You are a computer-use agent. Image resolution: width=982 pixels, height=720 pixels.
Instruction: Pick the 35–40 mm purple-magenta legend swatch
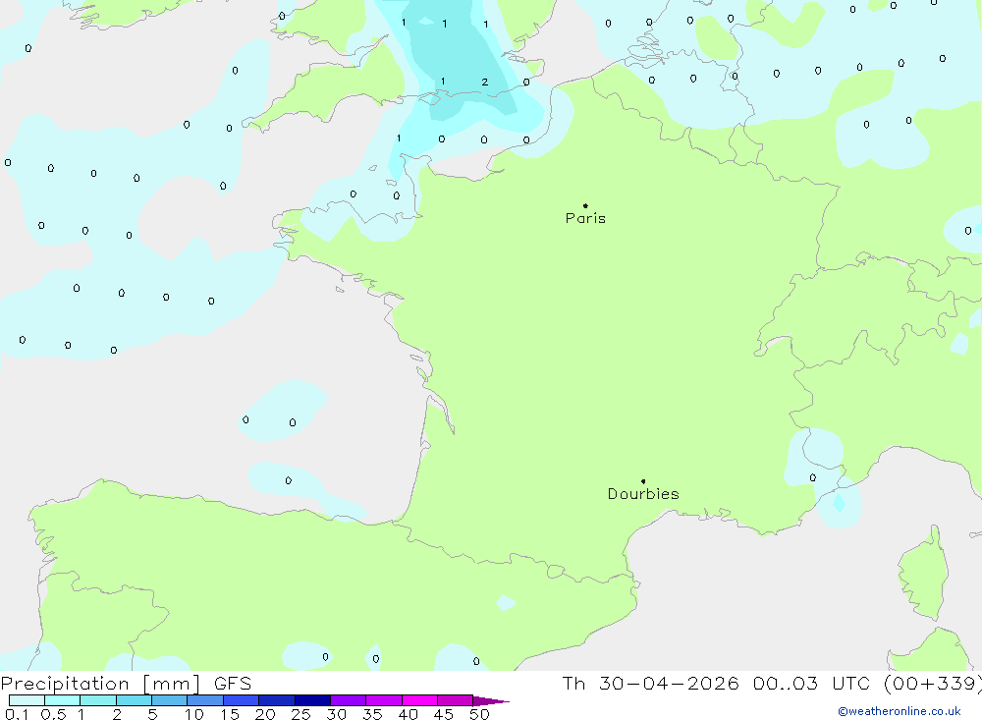point(384,700)
